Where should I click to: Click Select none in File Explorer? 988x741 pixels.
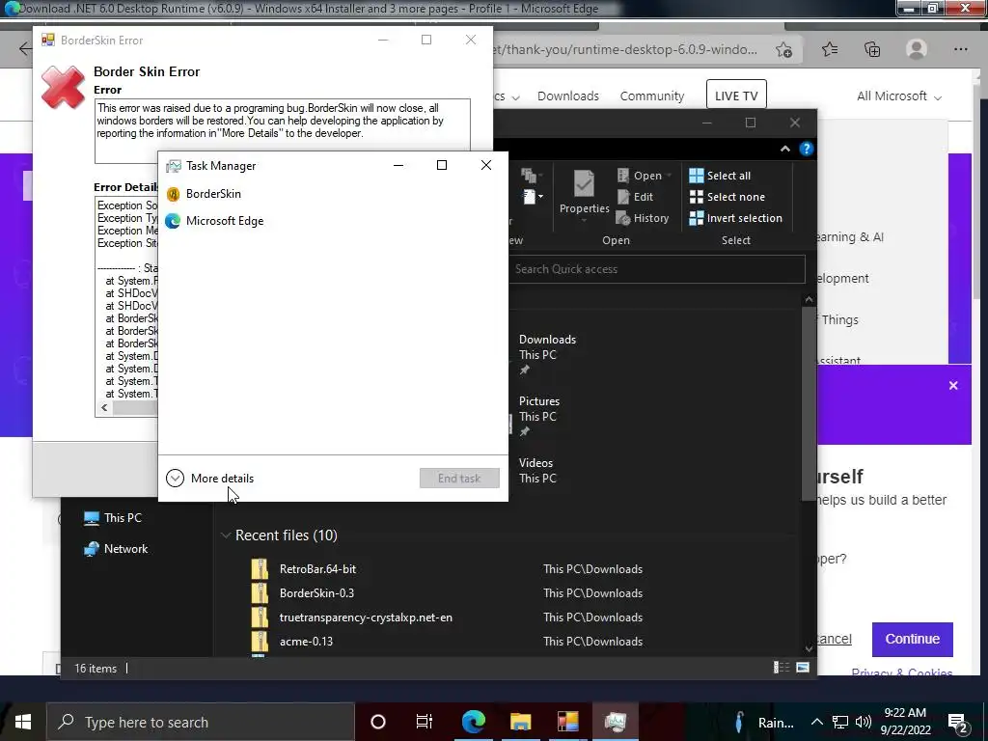click(x=727, y=197)
